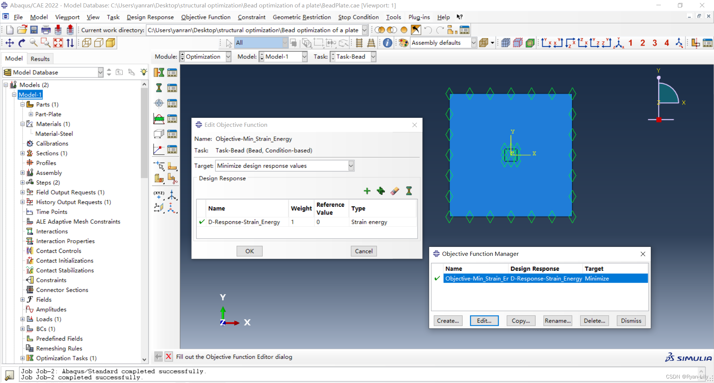
Task: Open the Model dropdown showing Model-1
Action: (x=305, y=57)
